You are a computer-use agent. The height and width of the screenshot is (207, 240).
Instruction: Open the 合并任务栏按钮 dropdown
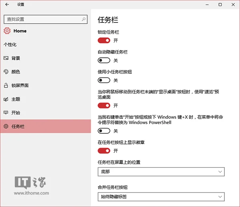pyautogui.click(x=161, y=197)
